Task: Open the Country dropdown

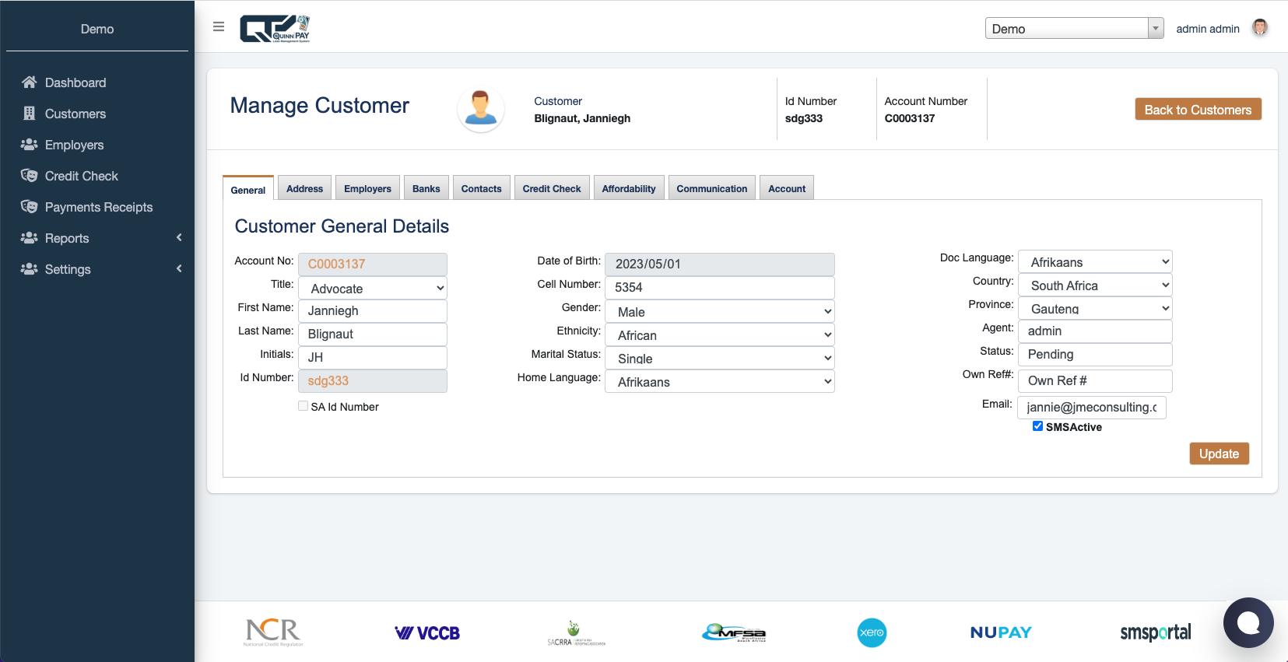Action: coord(1095,285)
